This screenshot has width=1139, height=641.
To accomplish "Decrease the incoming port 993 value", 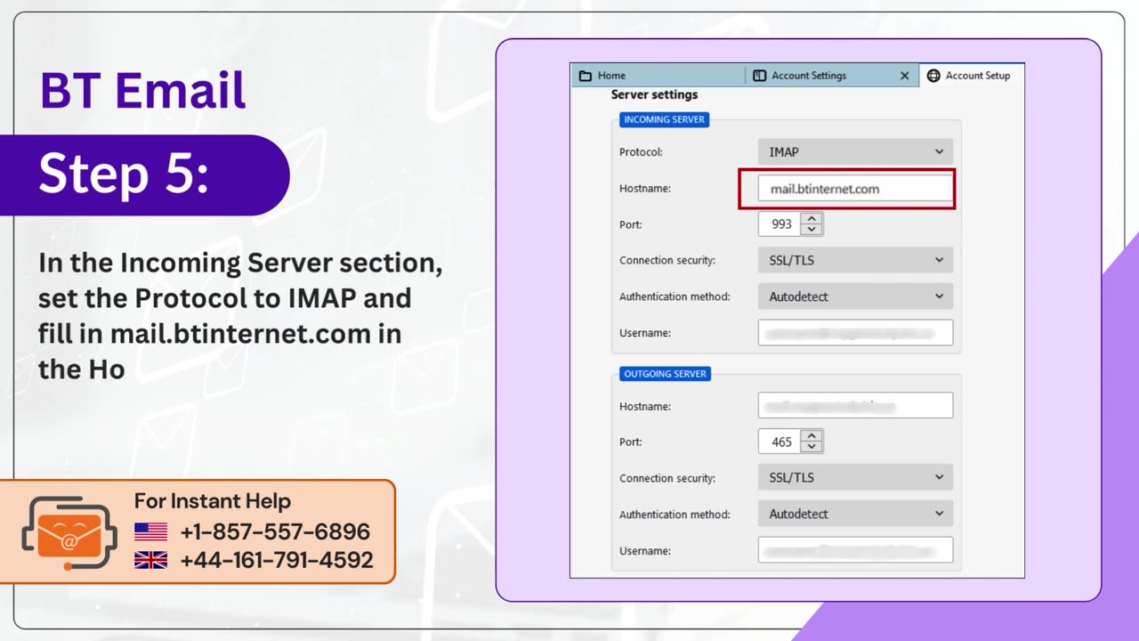I will [x=811, y=230].
